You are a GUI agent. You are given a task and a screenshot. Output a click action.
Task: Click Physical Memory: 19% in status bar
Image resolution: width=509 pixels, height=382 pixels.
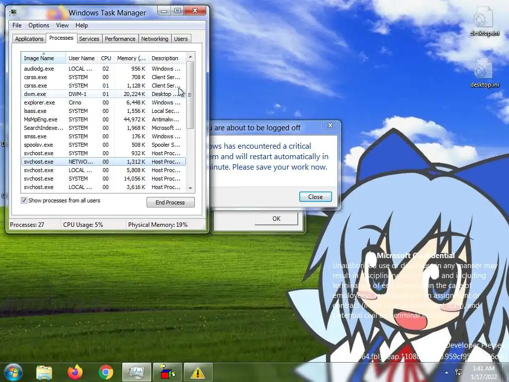point(158,225)
